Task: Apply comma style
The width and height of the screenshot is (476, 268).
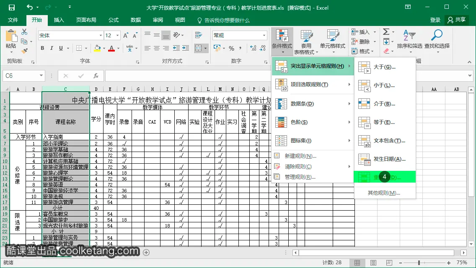Action: pos(240,48)
